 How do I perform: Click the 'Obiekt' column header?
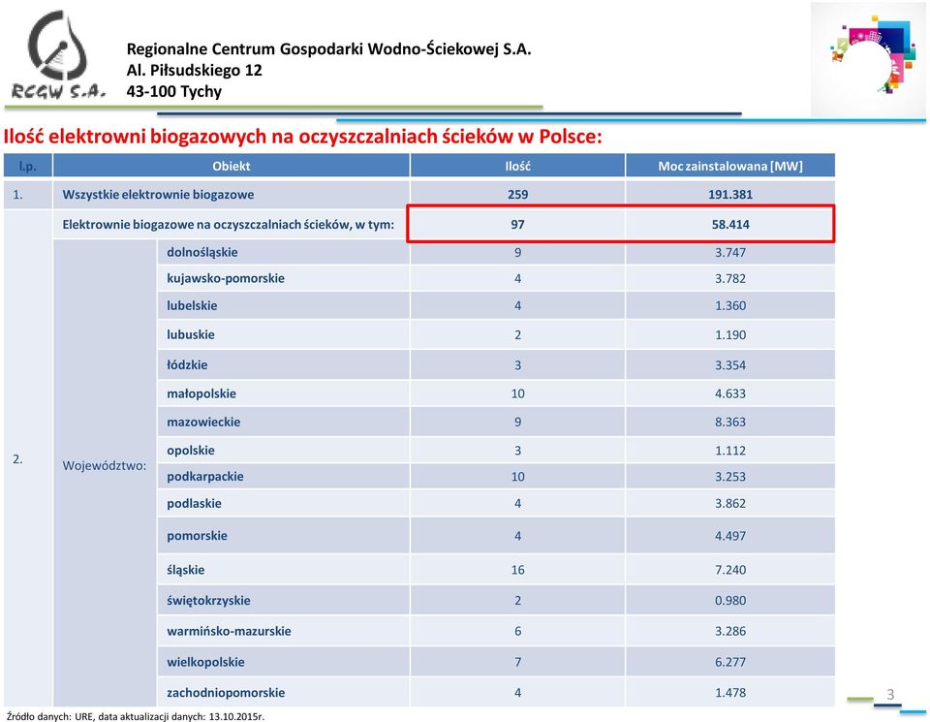tap(232, 166)
